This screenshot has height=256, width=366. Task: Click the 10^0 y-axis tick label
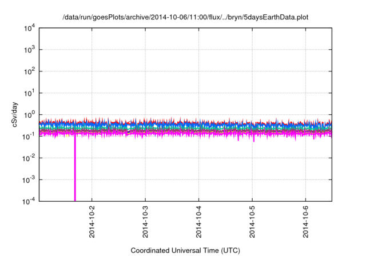30,115
